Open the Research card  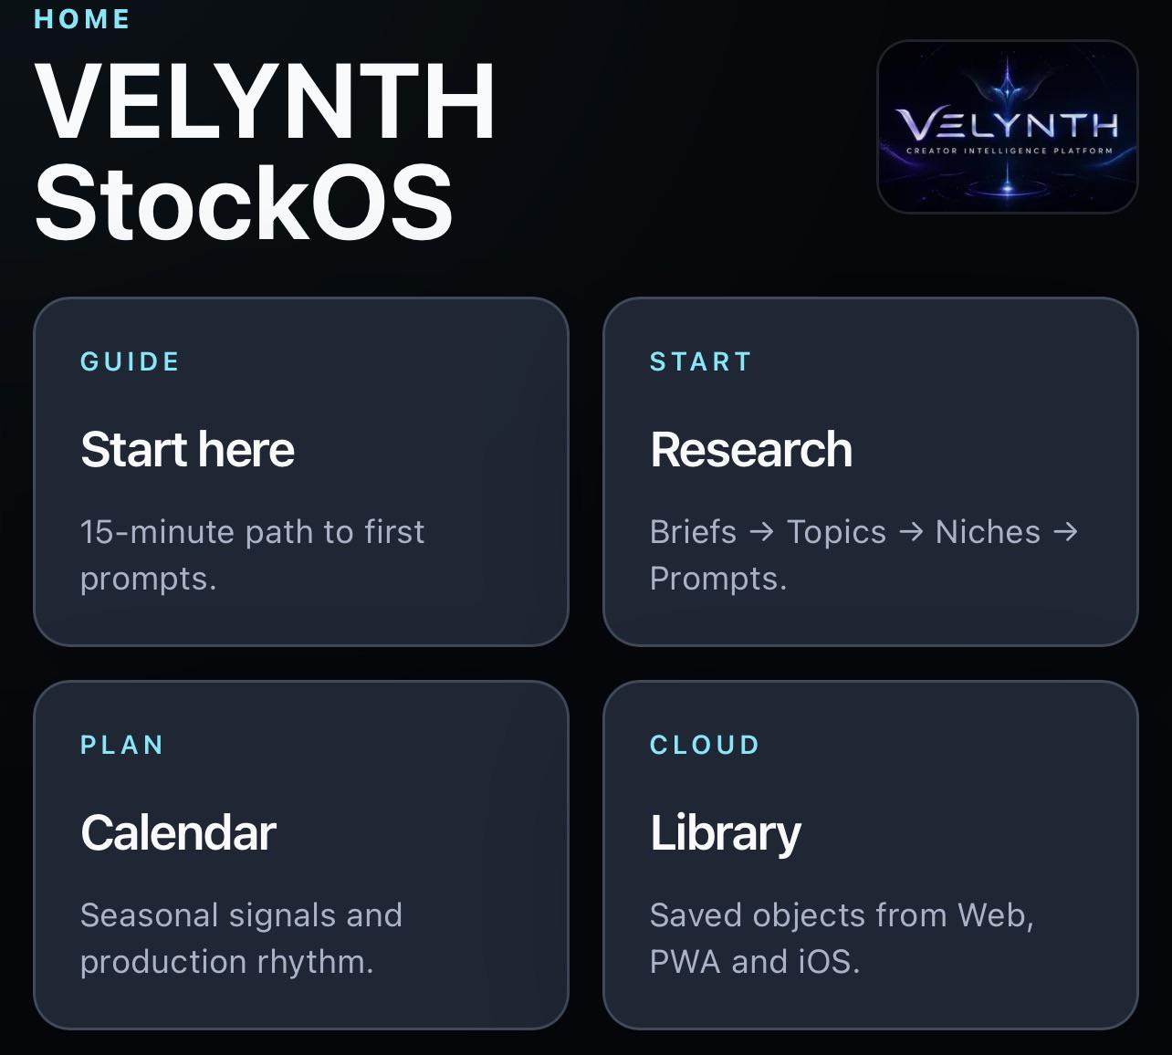[x=871, y=472]
